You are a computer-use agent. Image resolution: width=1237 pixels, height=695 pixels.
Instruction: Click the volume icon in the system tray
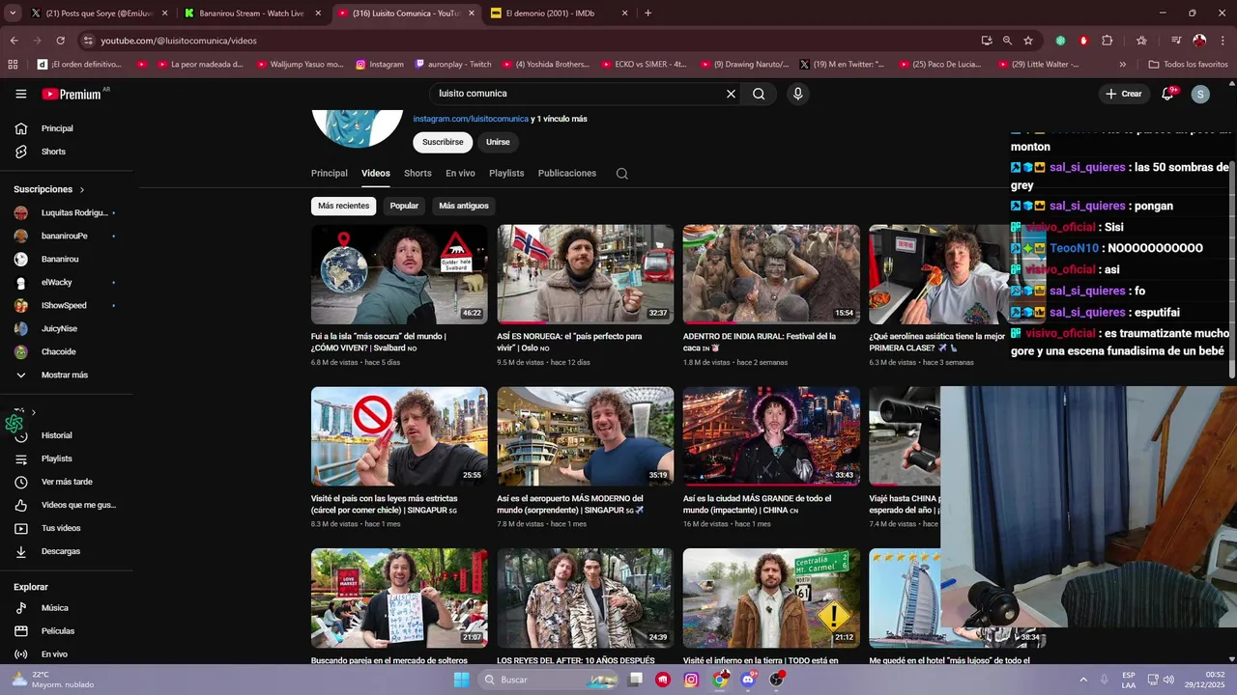click(x=1169, y=680)
